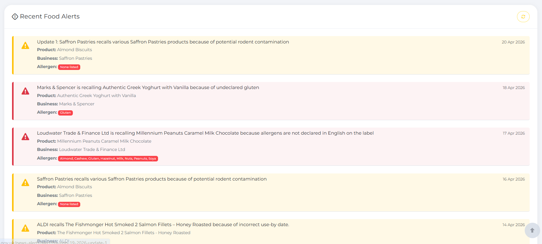Click None listed badge on 20 Apr alert
This screenshot has width=542, height=244.
69,67
